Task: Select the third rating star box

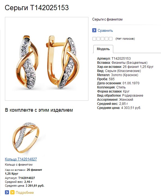Action: [x=102, y=39]
